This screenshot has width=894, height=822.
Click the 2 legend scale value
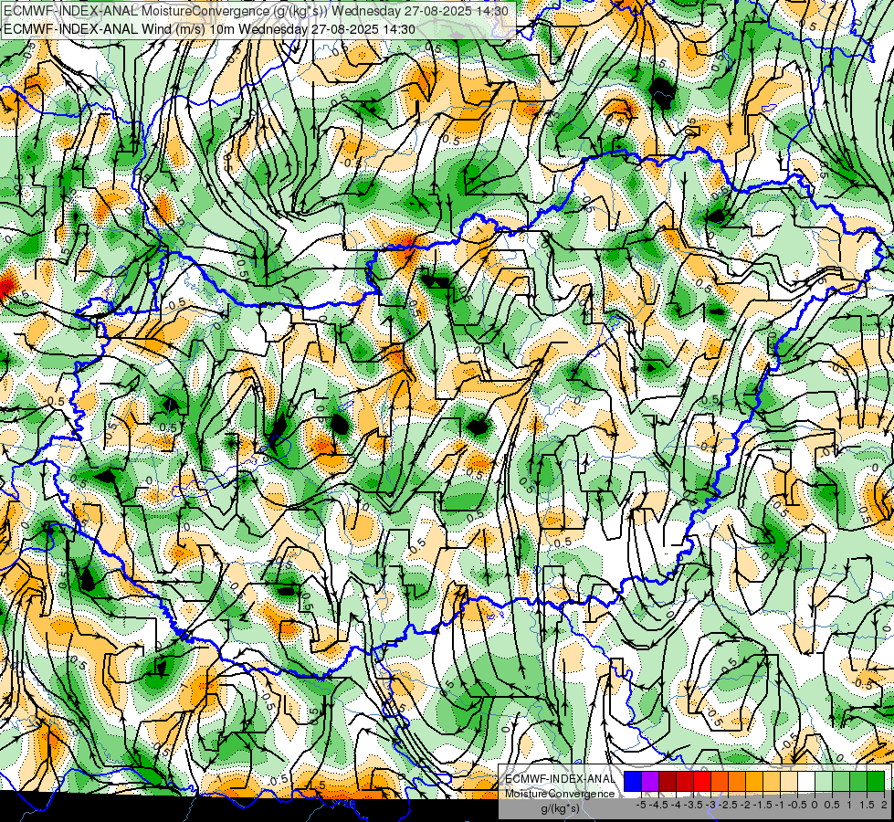pyautogui.click(x=884, y=805)
